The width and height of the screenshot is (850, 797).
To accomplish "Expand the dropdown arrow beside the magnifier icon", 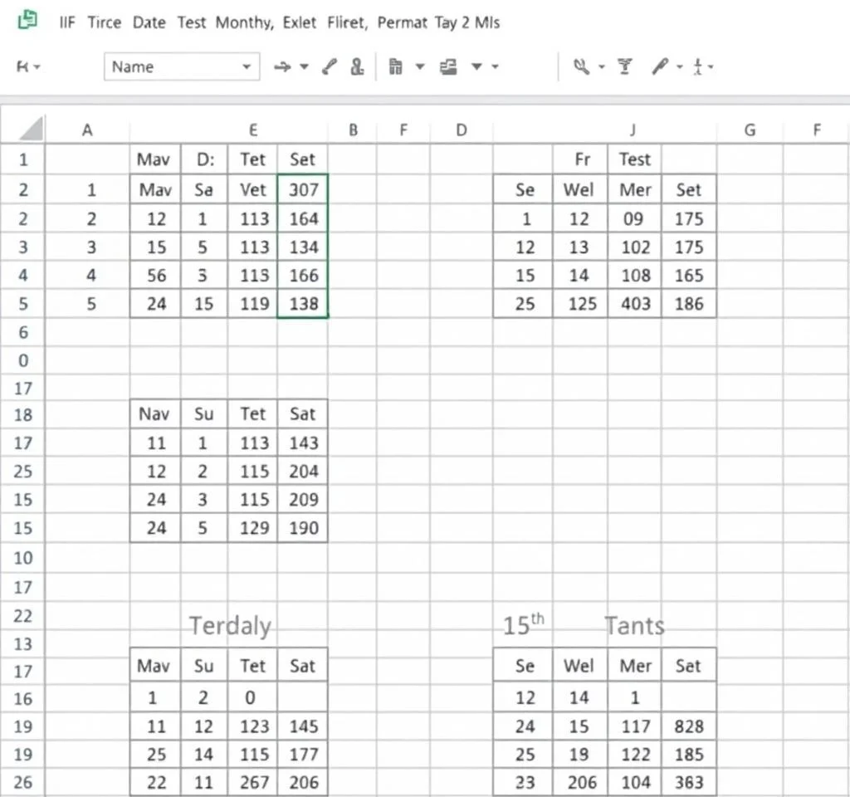I will tap(601, 67).
